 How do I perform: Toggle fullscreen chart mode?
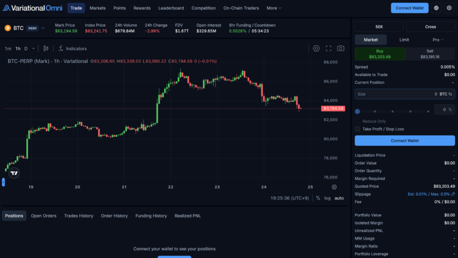329,49
